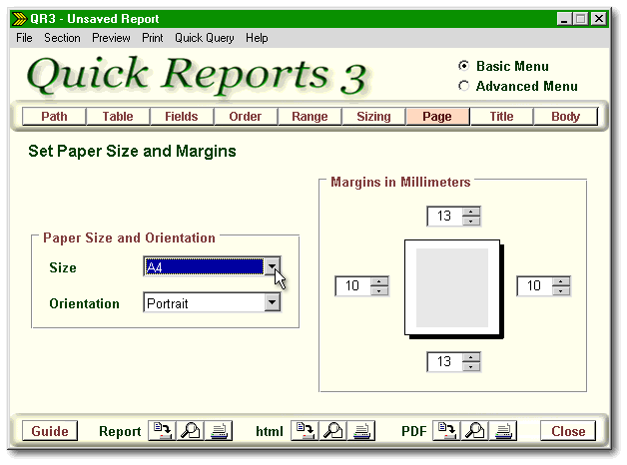Open the Section menu
The image size is (627, 465).
coord(62,38)
